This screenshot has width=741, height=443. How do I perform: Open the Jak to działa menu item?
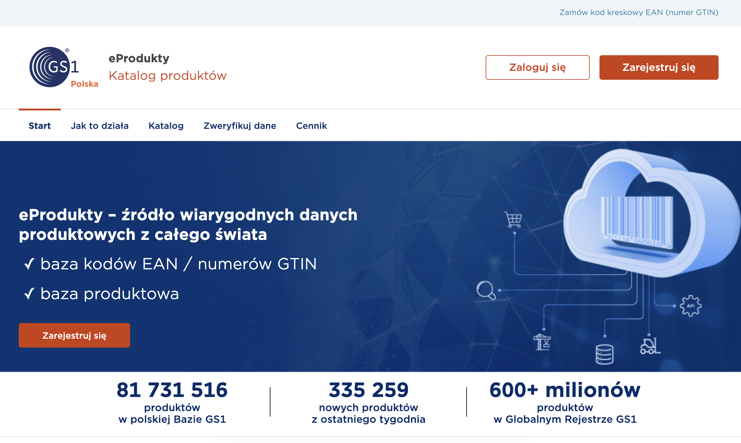(x=99, y=126)
